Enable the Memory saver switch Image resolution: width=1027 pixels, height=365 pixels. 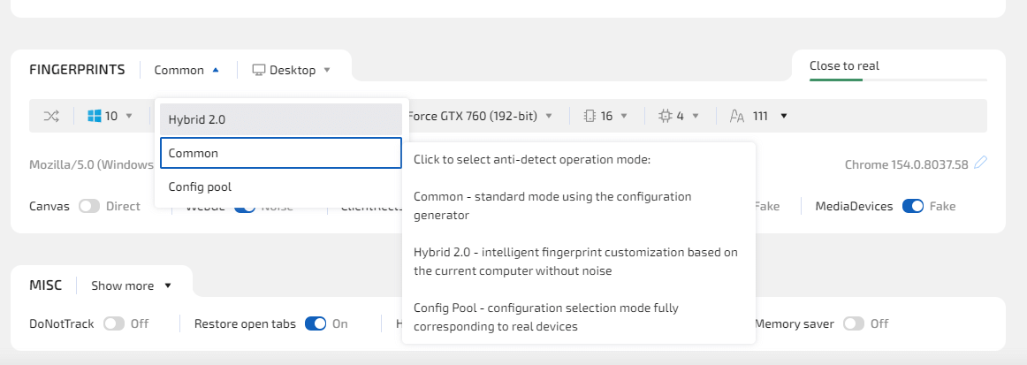click(x=854, y=323)
